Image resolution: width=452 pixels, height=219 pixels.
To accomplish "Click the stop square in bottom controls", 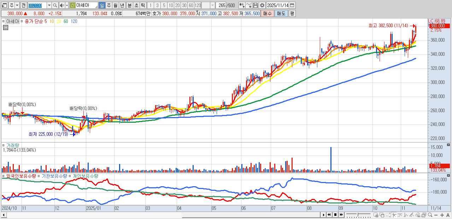I will coord(335,215).
